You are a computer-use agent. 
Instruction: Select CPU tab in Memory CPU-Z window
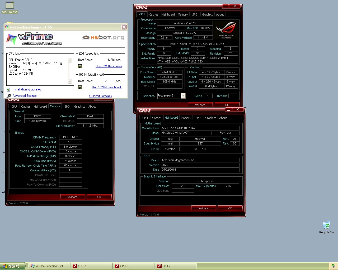pyautogui.click(x=14, y=107)
